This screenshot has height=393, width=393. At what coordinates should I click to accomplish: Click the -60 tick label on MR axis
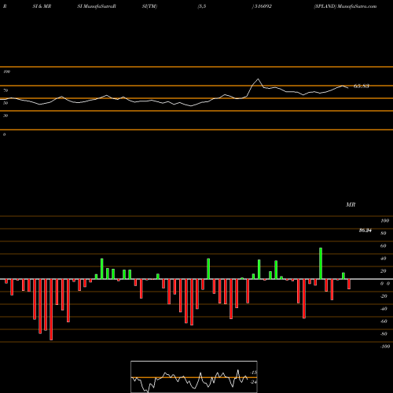pyautogui.click(x=384, y=321)
